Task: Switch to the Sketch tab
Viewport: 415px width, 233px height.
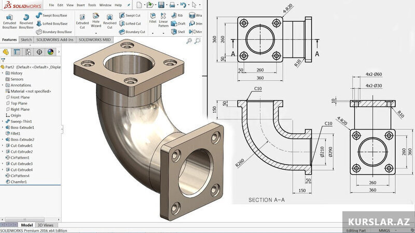Action: (26, 40)
